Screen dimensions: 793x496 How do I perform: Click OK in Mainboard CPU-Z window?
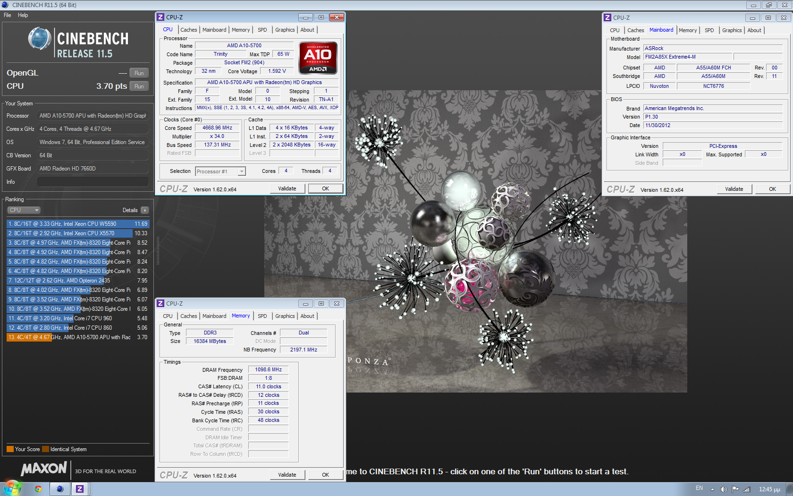(x=773, y=189)
